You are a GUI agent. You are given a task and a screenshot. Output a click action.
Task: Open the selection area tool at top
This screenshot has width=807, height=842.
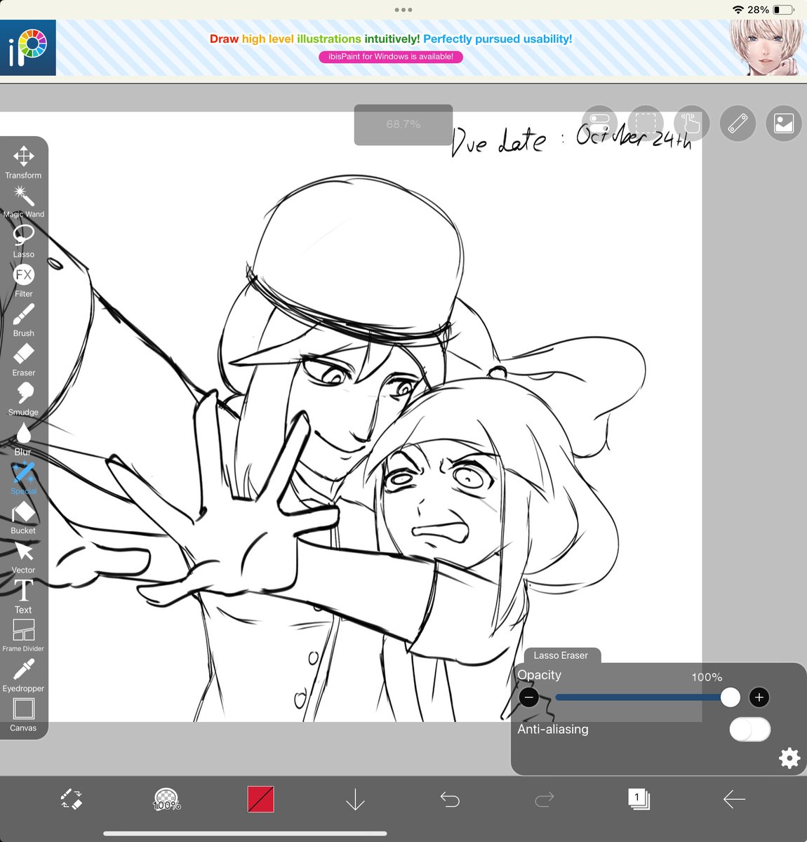tap(646, 123)
